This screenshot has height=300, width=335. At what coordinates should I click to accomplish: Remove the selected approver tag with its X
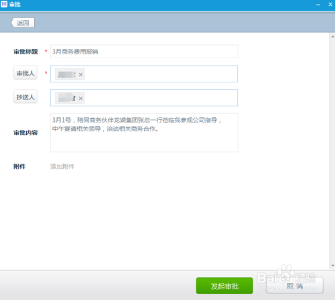pos(80,74)
